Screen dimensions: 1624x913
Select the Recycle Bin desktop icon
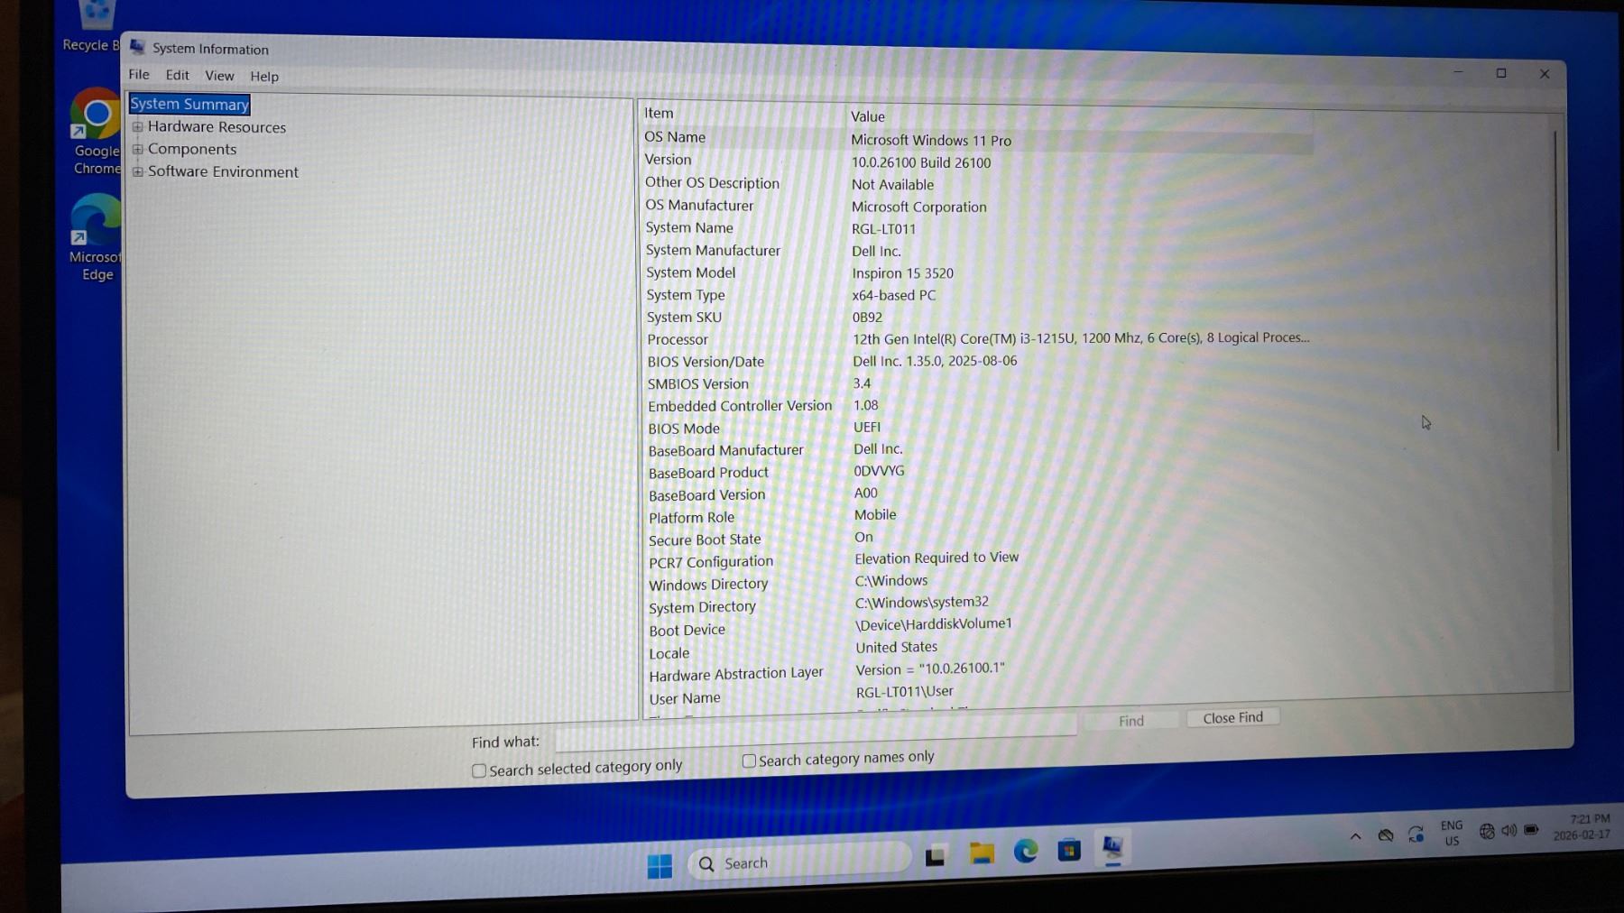(x=90, y=27)
